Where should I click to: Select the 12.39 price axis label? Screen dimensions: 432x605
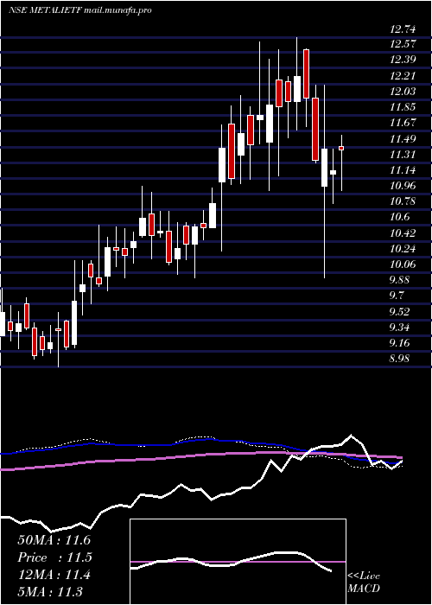point(403,60)
